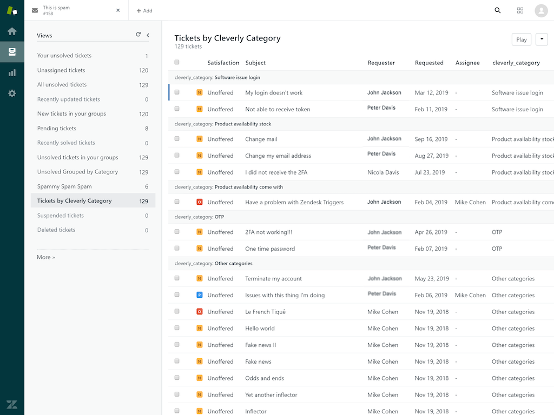Open the Zendesk products grid icon
Image resolution: width=554 pixels, height=415 pixels.
pos(520,10)
